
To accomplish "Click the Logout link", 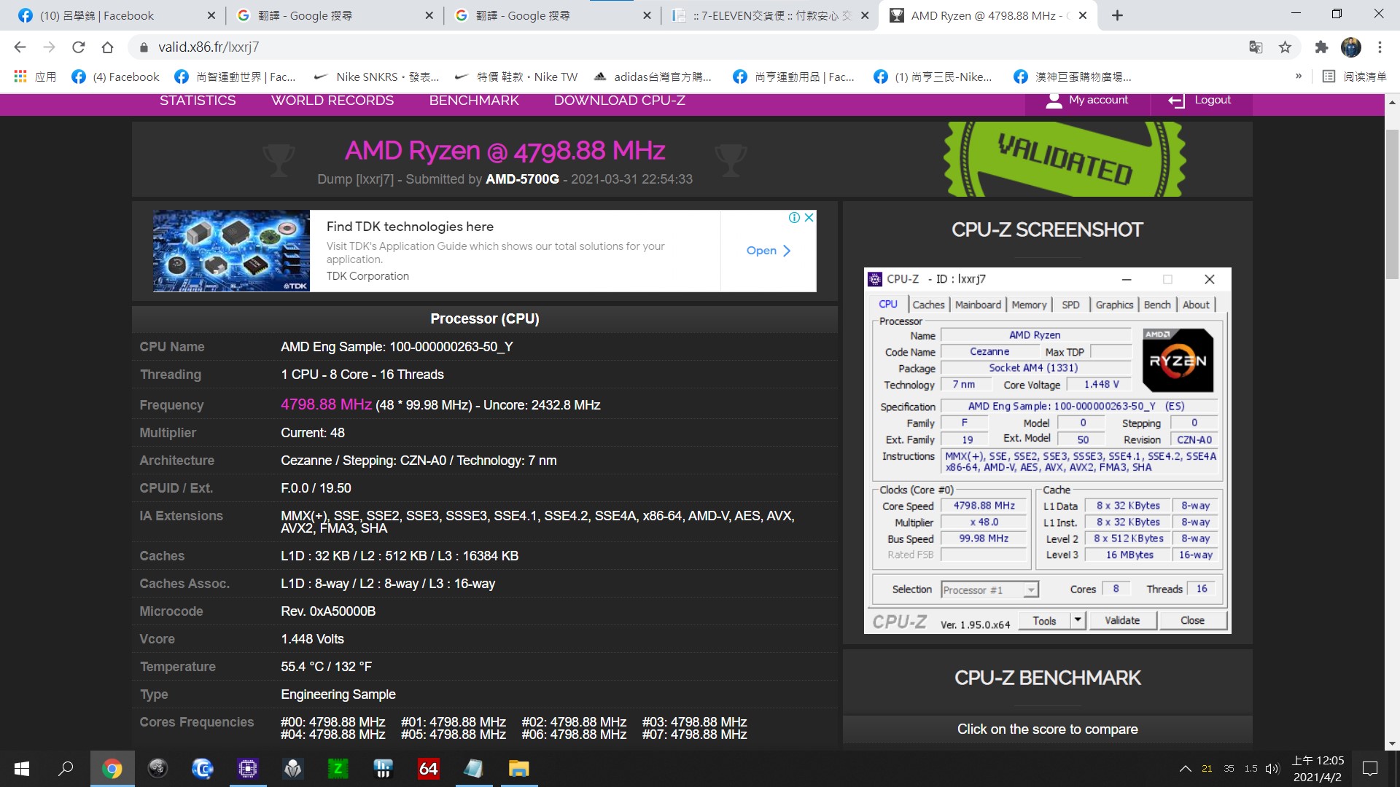I will coord(1212,101).
